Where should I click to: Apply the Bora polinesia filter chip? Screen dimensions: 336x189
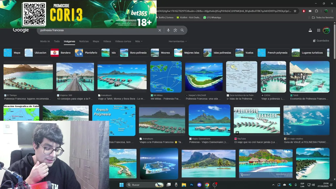click(x=134, y=53)
